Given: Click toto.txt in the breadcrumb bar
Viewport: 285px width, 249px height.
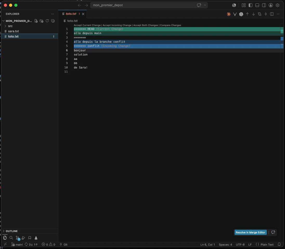Looking at the screenshot, I should pyautogui.click(x=72, y=21).
